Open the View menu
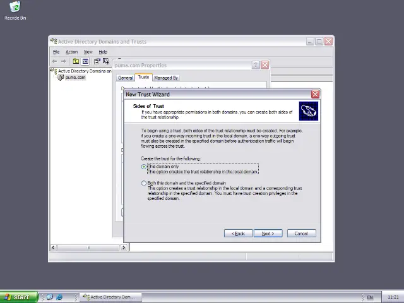 click(88, 52)
